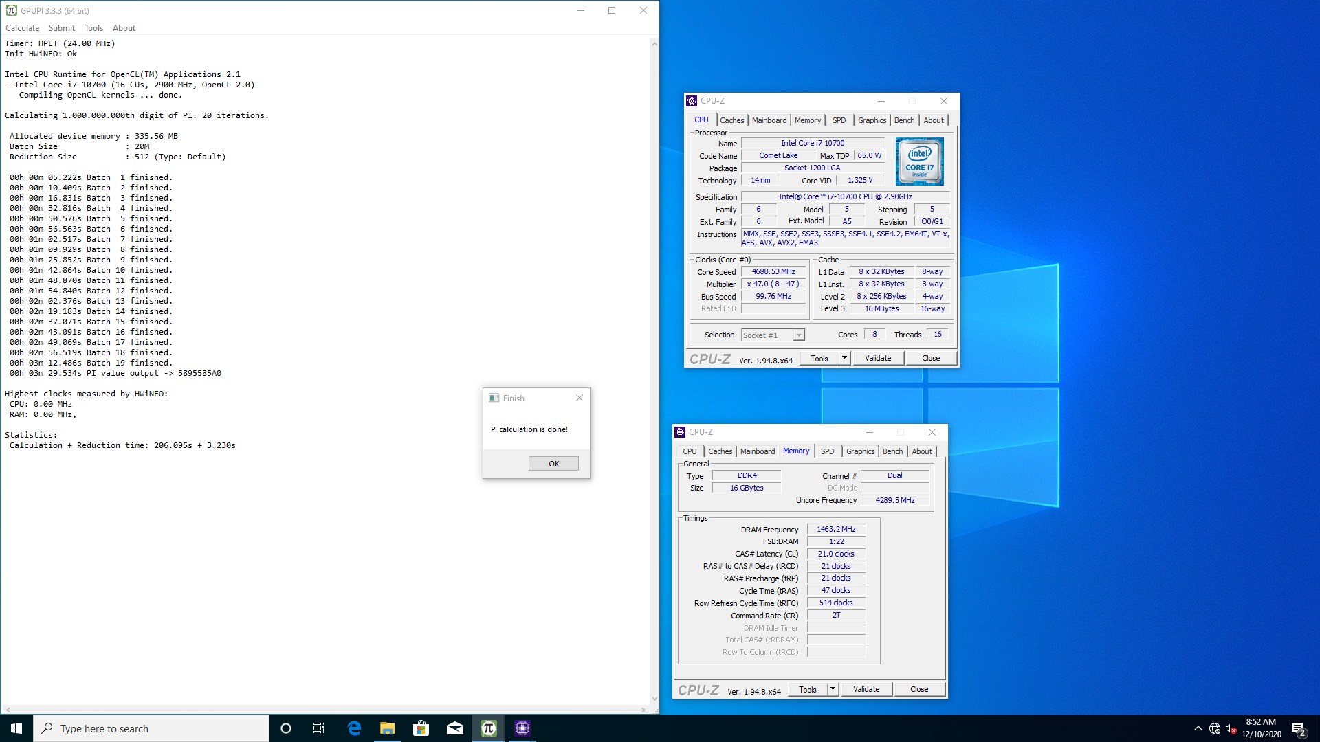Screen dimensions: 1320x742
Task: Click Uncore Frequency value 4289.5 MHz
Action: (895, 500)
